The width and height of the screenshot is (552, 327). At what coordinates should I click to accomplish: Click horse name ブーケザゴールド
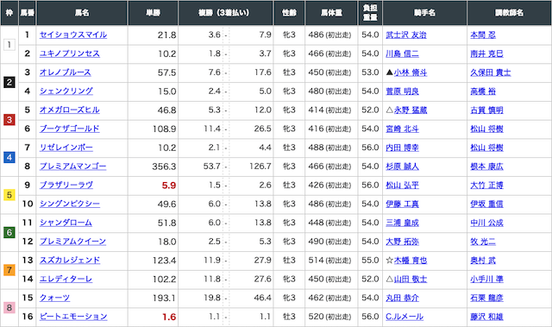[69, 129]
